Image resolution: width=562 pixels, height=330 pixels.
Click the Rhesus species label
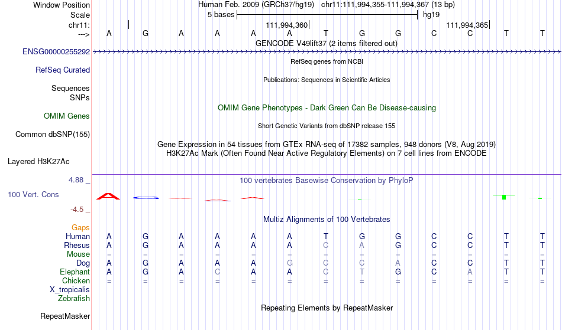[77, 245]
